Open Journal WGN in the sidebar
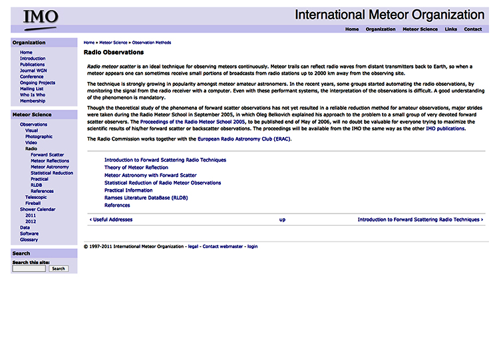This screenshot has height=356, width=499. [33, 71]
